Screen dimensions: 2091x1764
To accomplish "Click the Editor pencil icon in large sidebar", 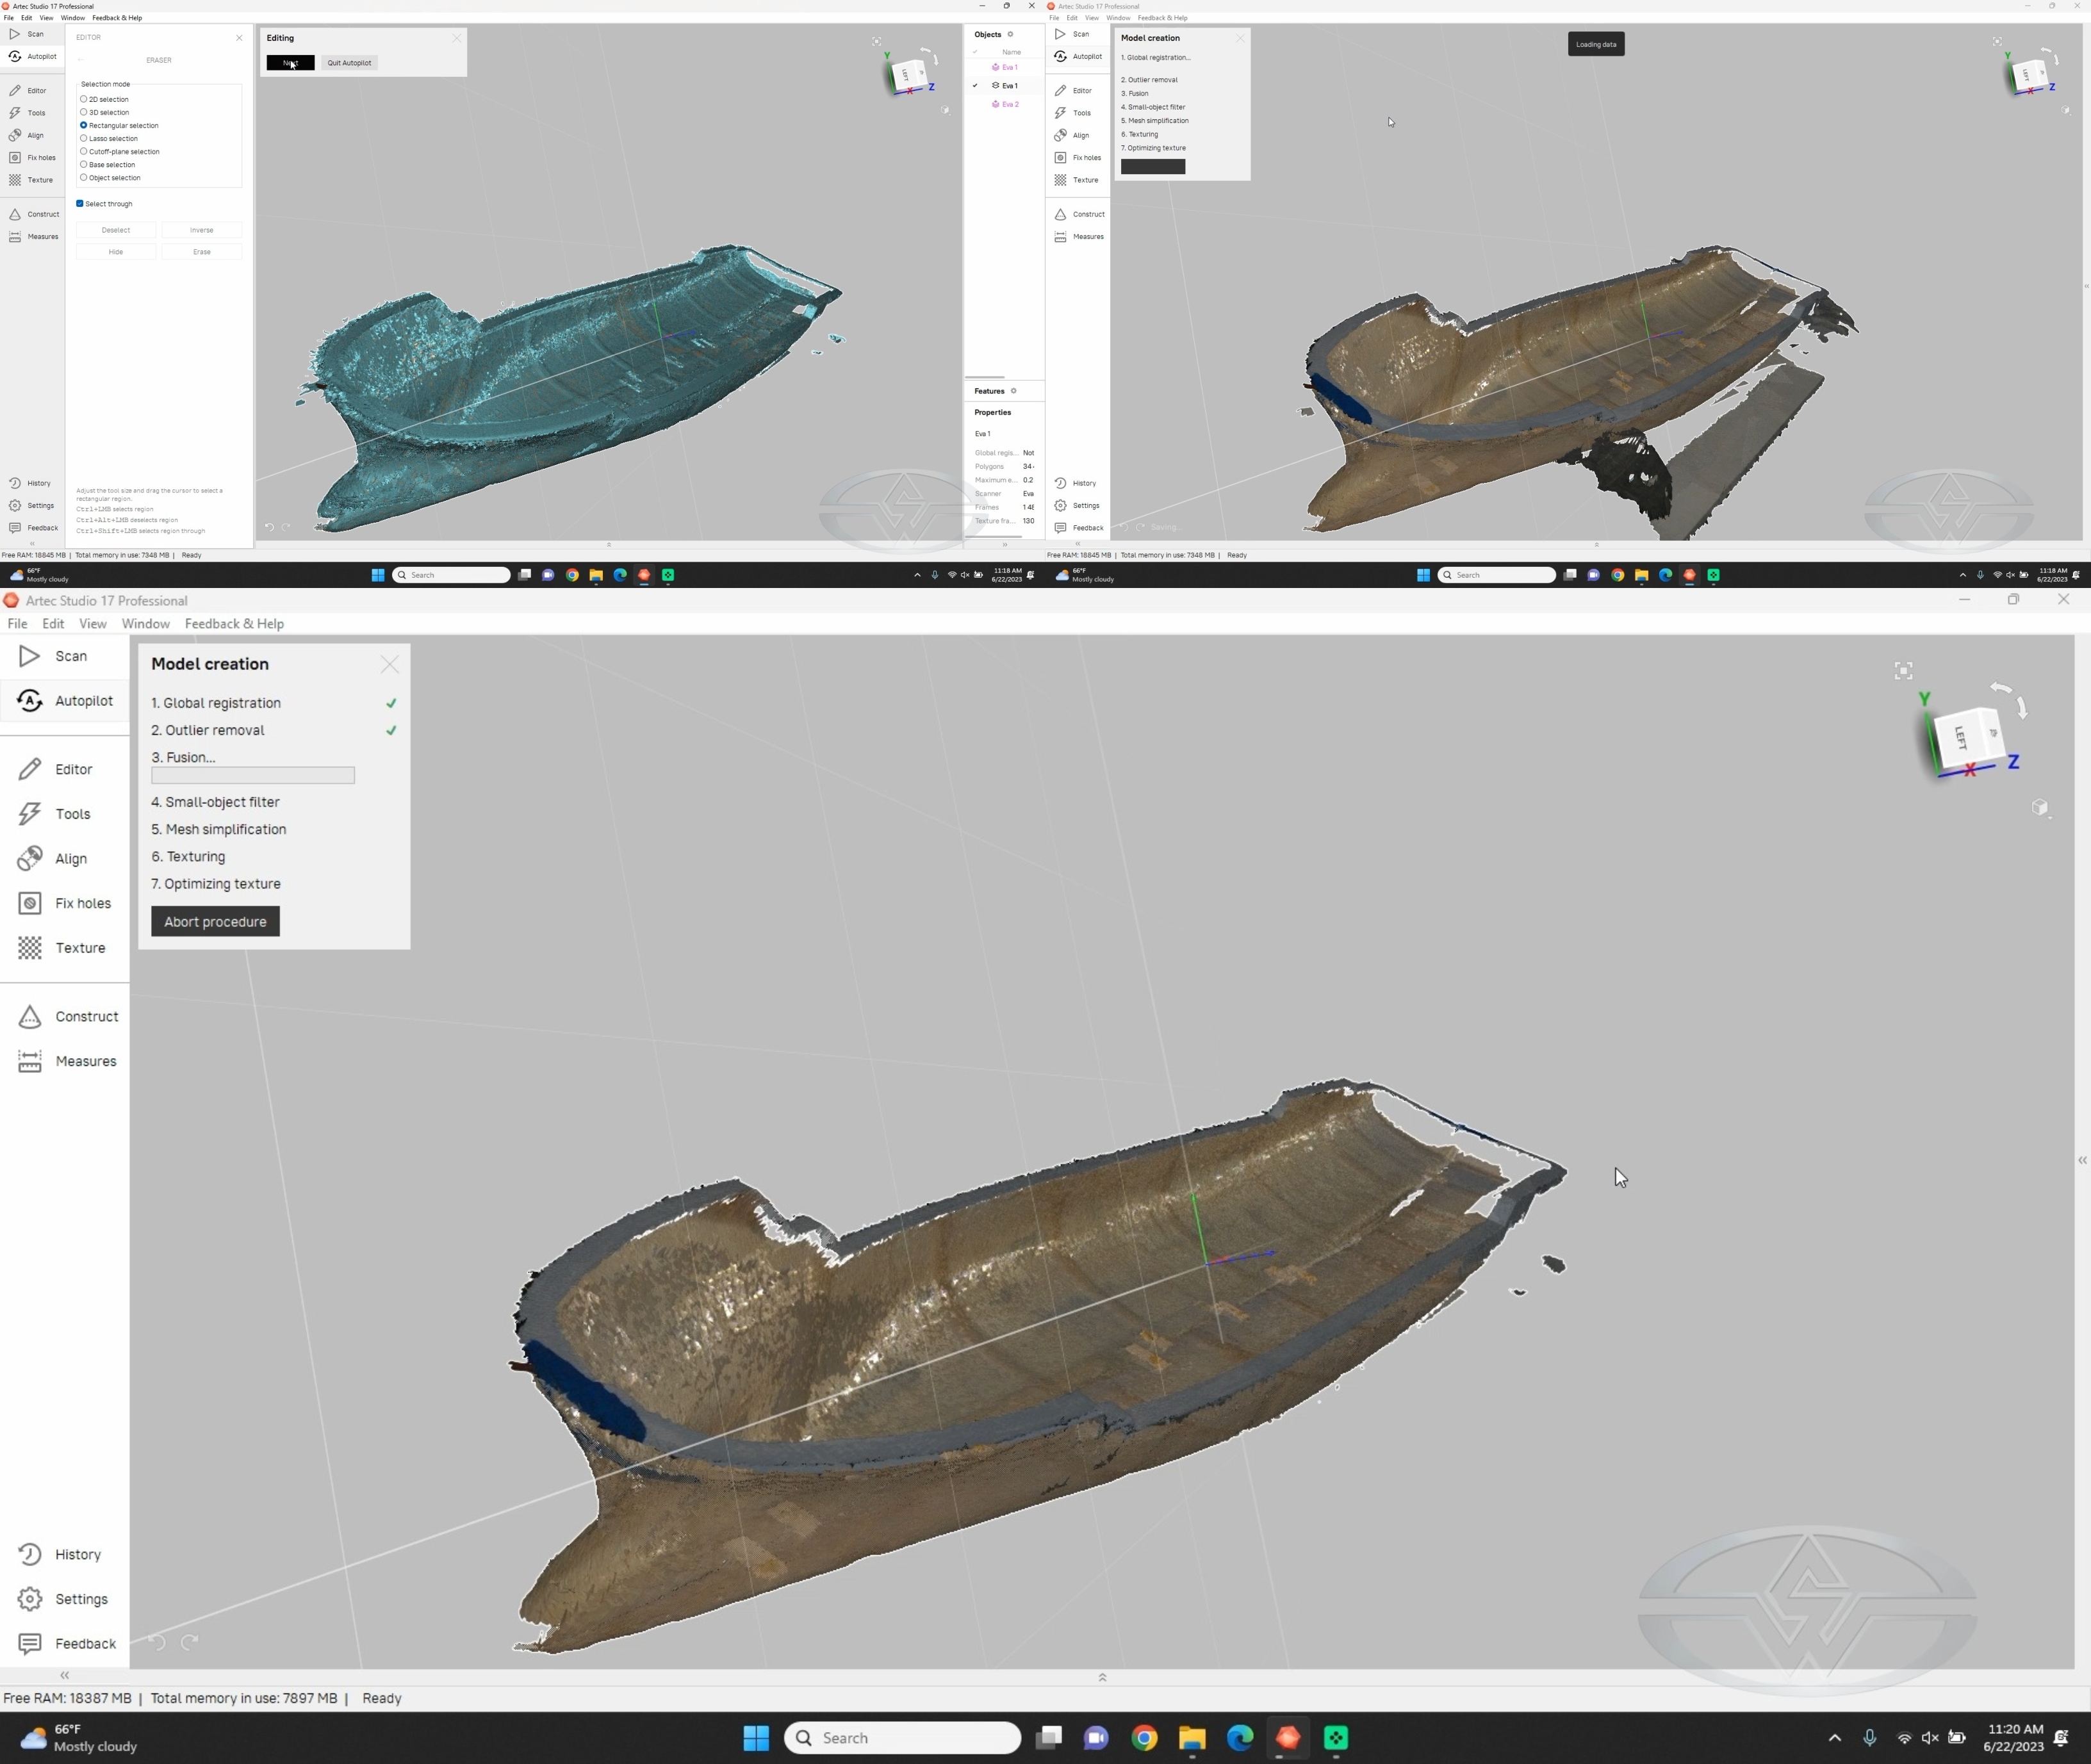I will pyautogui.click(x=30, y=769).
